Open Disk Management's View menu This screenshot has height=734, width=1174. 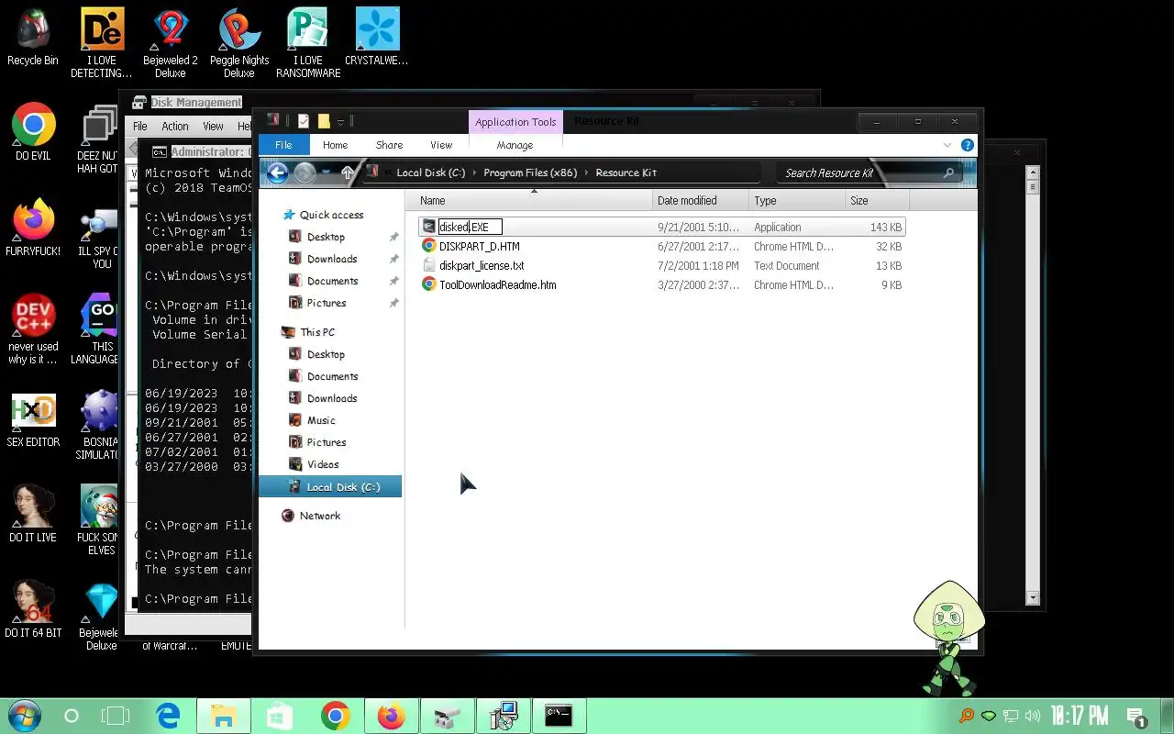click(x=213, y=127)
